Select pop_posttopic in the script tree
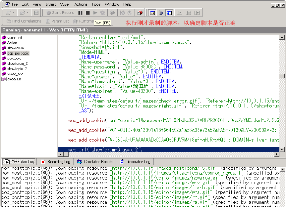The width and height of the screenshot is (286, 207). pyautogui.click(x=19, y=53)
